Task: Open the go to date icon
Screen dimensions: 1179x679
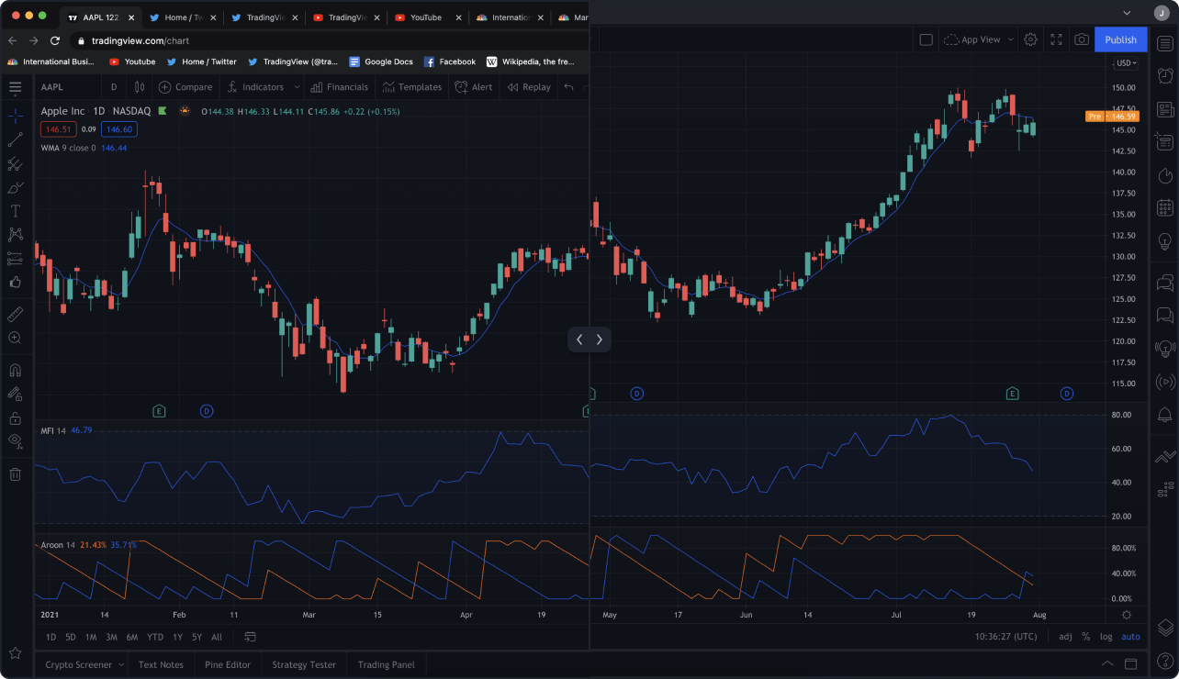Action: 250,637
